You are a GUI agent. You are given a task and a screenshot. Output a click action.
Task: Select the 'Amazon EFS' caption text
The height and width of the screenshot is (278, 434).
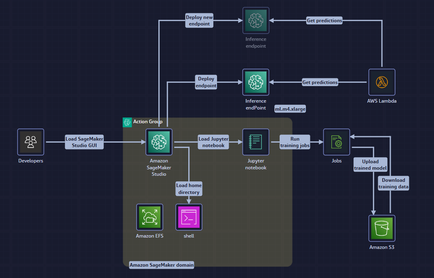pos(150,236)
